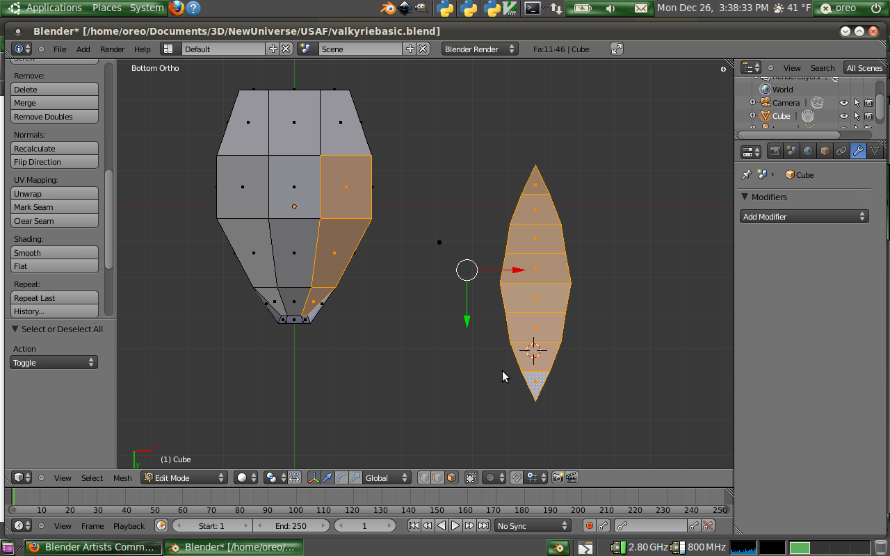
Task: Open the Scene properties tab icon
Action: coord(791,151)
